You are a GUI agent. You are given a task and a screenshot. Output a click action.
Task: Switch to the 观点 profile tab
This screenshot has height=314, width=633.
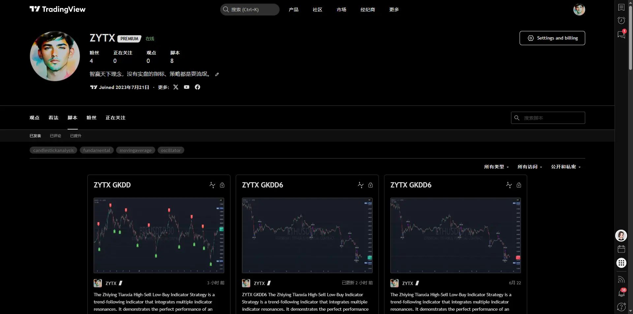click(34, 118)
